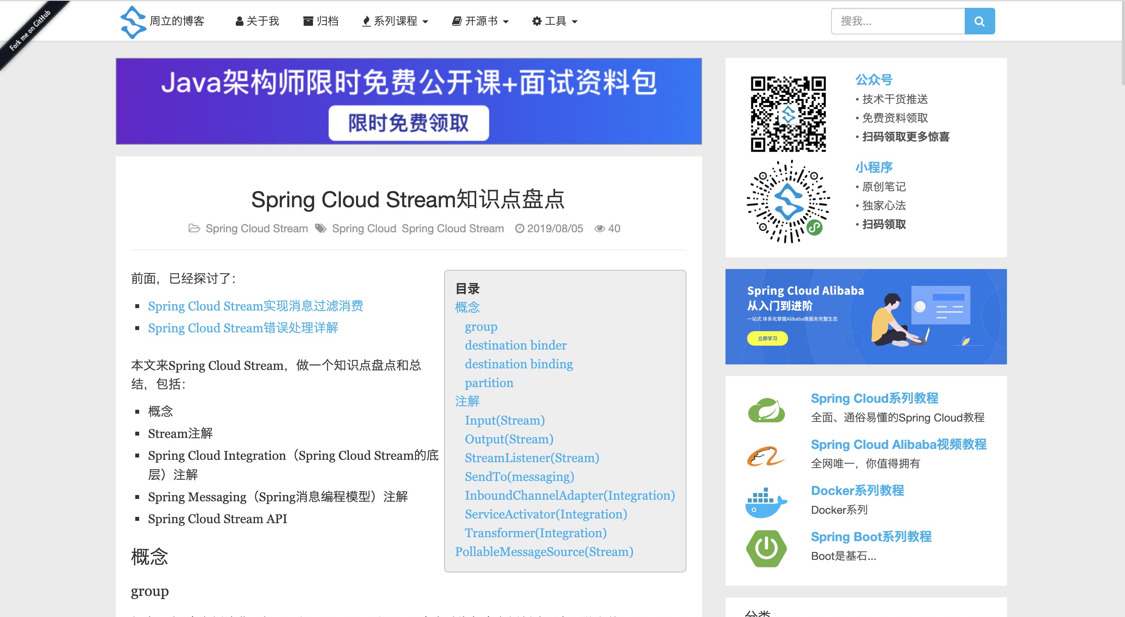
Task: Click the Spring Cloud leaf icon
Action: pyautogui.click(x=766, y=409)
